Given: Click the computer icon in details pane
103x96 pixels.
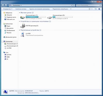Looking at the screenshot, I should [5, 92].
